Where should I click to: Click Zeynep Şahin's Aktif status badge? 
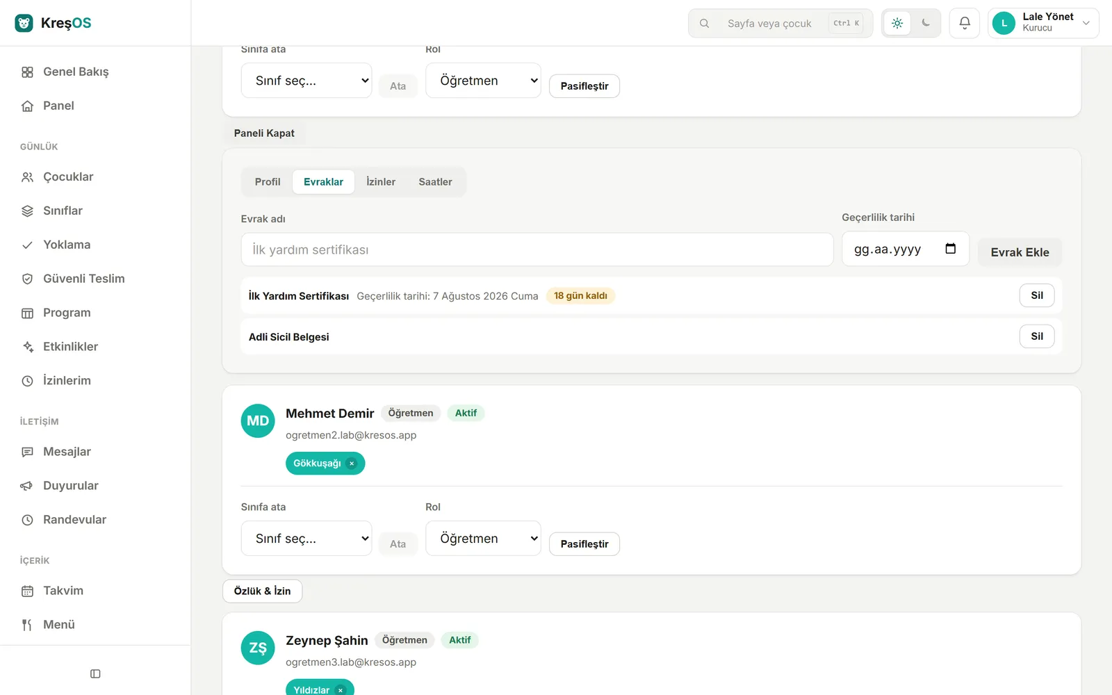coord(459,640)
